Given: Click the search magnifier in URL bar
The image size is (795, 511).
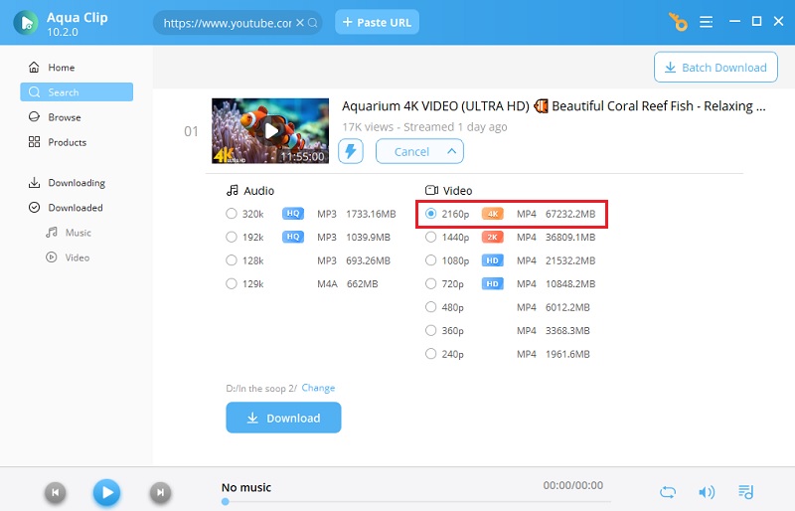Looking at the screenshot, I should 313,23.
